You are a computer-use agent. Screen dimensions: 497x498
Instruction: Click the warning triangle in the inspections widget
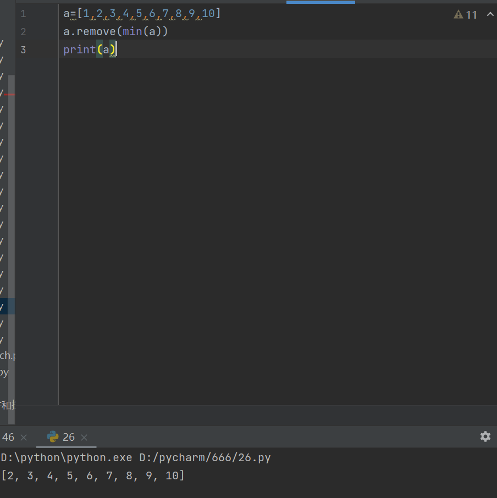coord(458,14)
